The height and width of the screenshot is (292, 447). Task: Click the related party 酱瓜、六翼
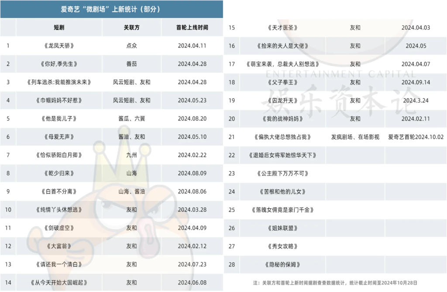click(132, 118)
